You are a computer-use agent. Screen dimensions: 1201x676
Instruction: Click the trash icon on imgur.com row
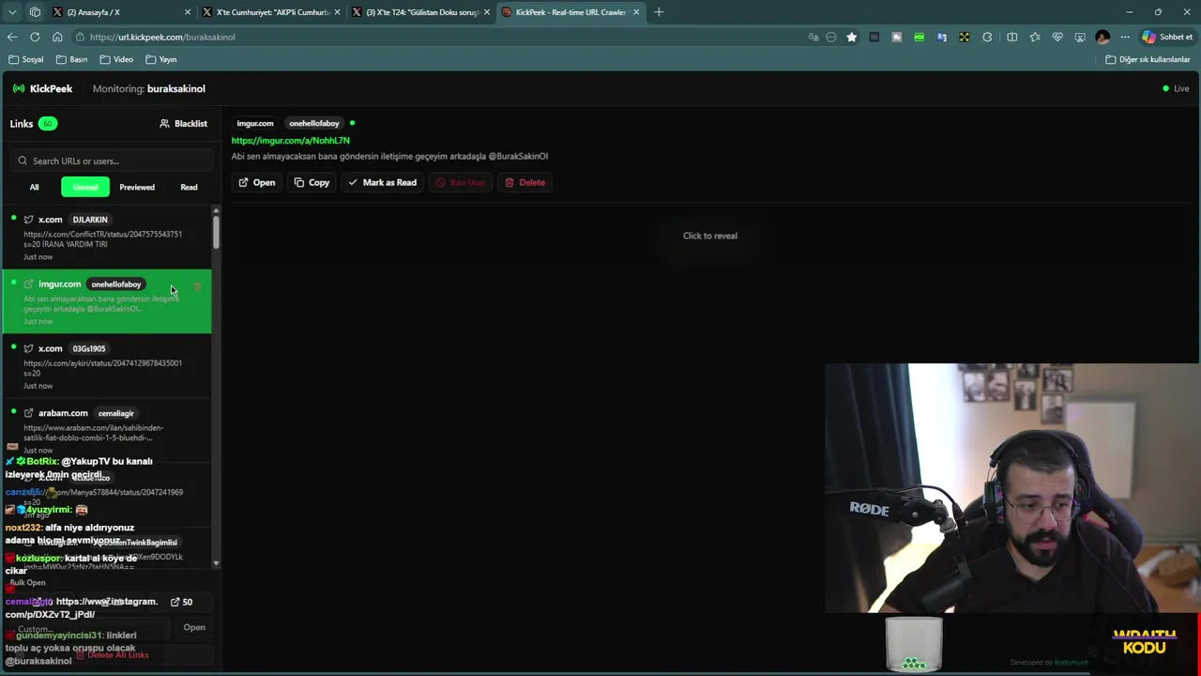(197, 286)
